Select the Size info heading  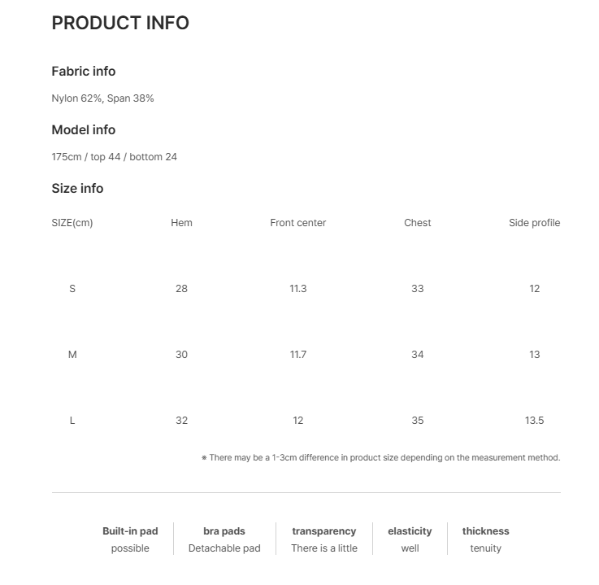click(x=77, y=189)
